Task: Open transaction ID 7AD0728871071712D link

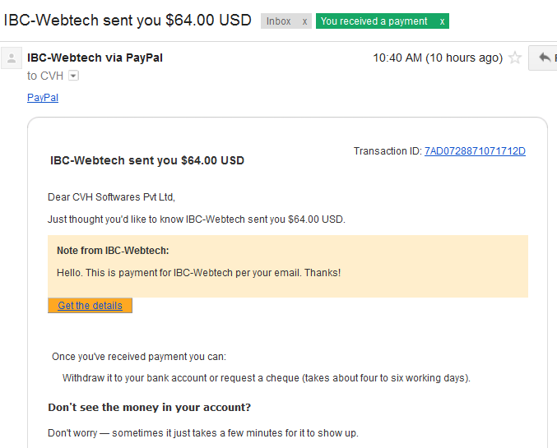Action: point(475,151)
